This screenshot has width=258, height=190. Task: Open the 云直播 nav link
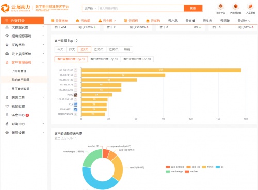click(x=190, y=21)
